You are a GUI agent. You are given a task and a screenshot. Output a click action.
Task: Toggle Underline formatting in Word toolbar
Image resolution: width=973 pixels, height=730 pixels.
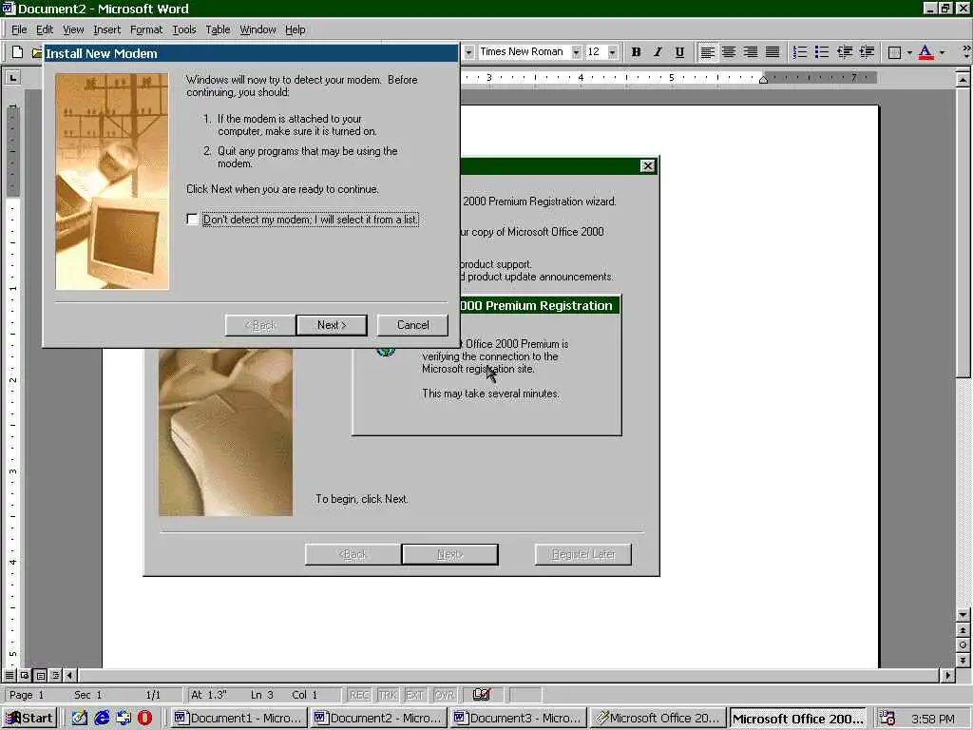679,52
